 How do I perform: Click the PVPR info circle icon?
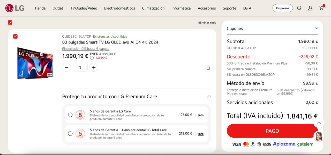pyautogui.click(x=92, y=58)
